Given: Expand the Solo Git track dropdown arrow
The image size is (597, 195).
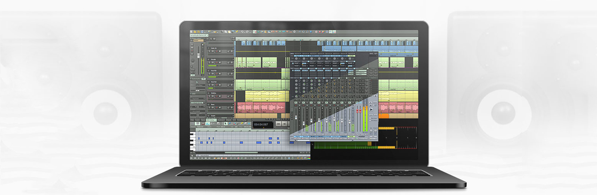Looking at the screenshot, I should pyautogui.click(x=233, y=48).
